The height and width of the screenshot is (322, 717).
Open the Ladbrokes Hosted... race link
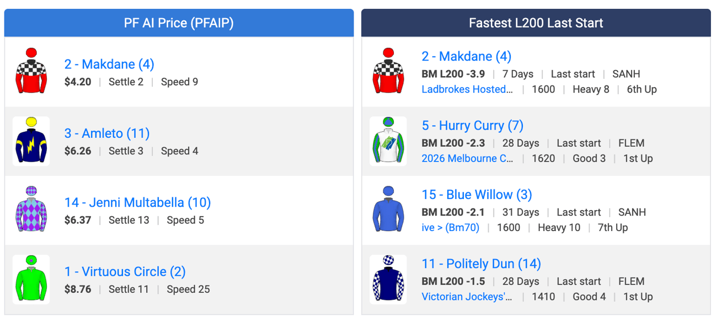point(468,89)
